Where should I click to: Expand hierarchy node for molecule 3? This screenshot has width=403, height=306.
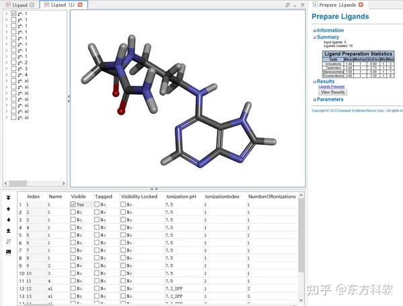tap(7, 68)
